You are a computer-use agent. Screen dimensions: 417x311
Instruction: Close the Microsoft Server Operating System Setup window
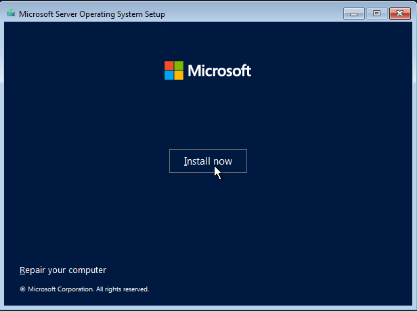tap(399, 14)
